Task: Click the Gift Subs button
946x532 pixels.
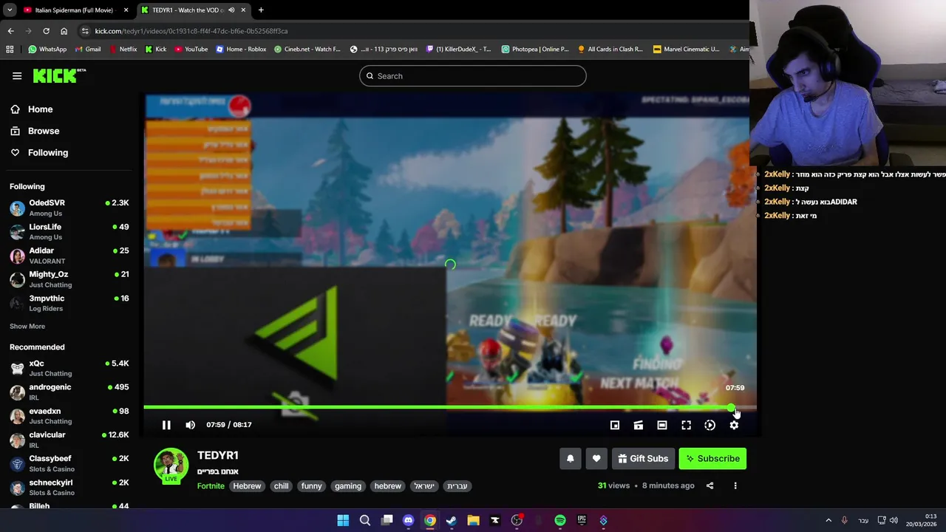Action: (643, 459)
